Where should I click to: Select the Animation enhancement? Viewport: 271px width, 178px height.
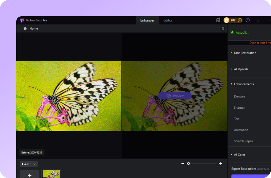[241, 130]
